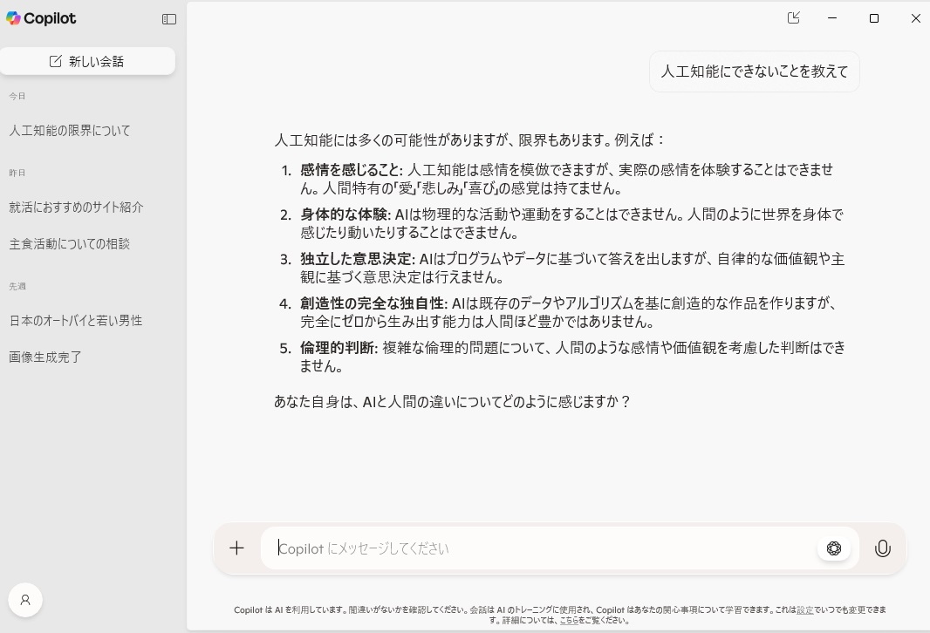Click the Copilot logo in the sidebar
Viewport: 930px width, 633px height.
click(x=41, y=18)
